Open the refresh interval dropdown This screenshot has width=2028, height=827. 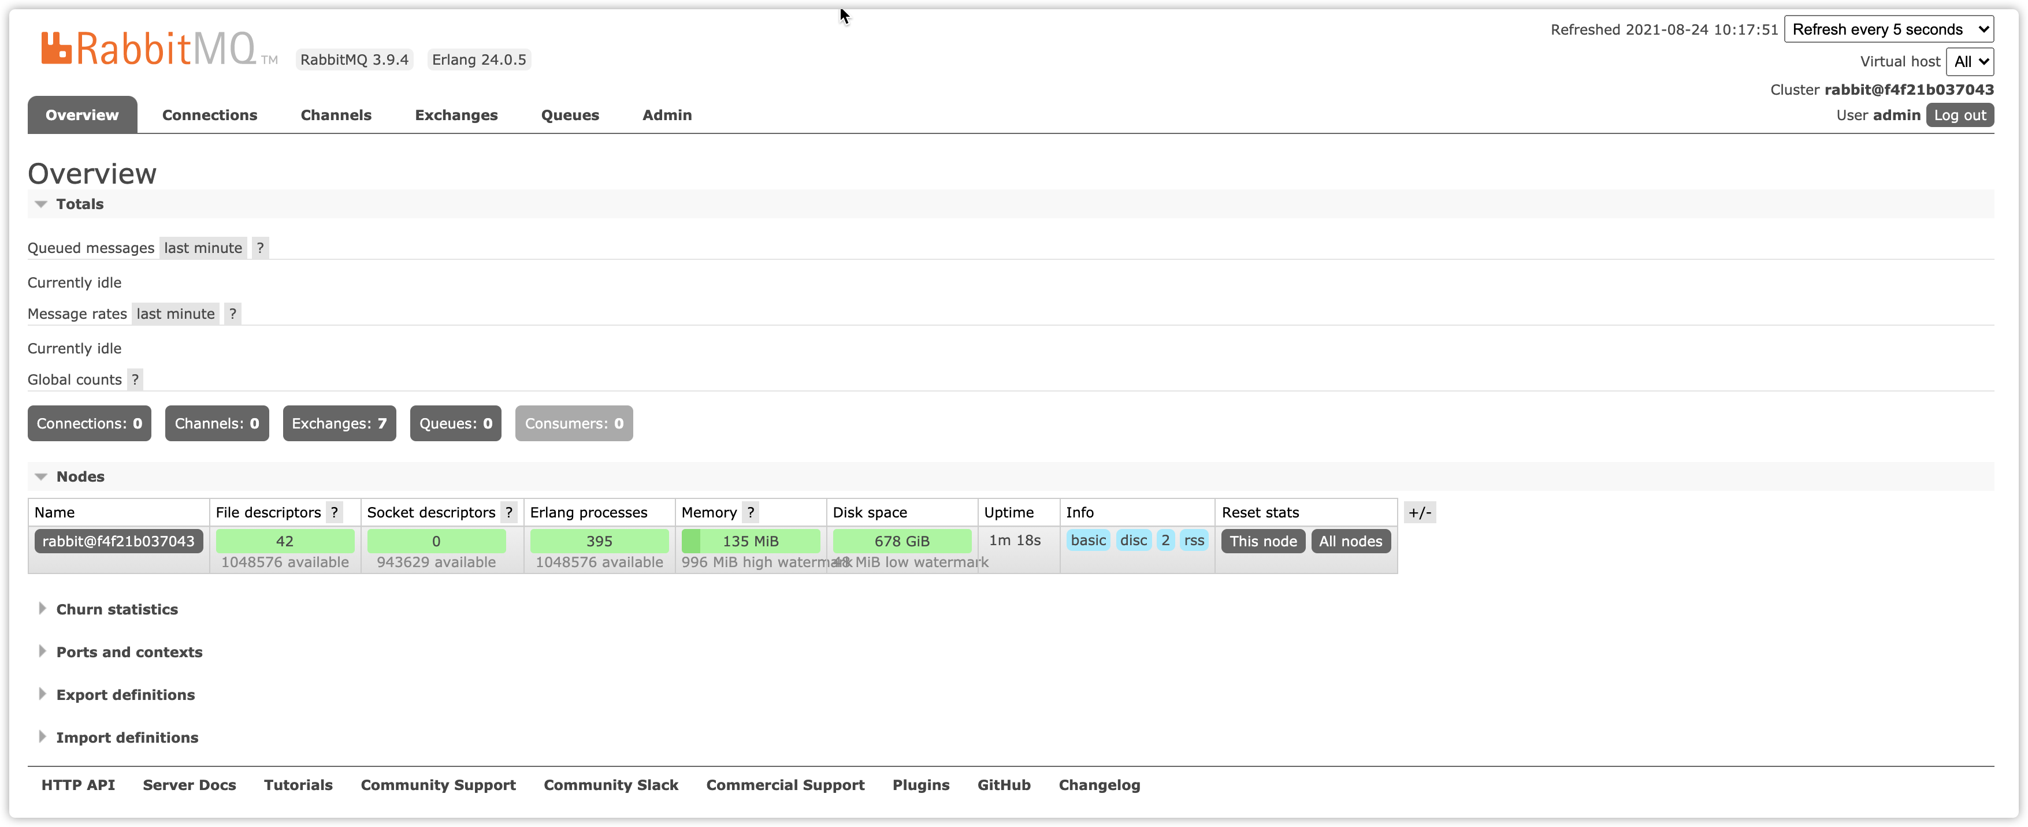tap(1889, 30)
